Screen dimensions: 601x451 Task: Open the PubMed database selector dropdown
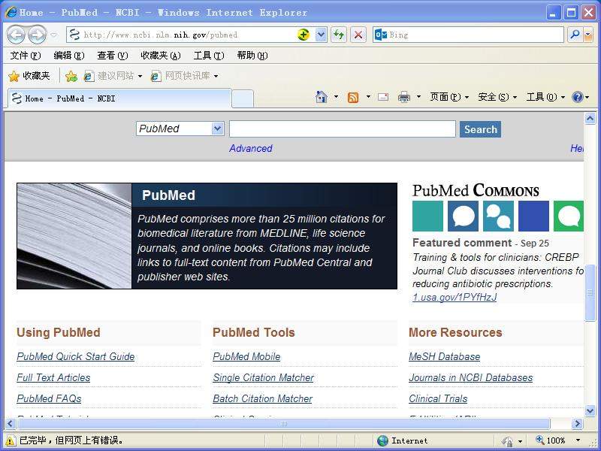point(217,129)
